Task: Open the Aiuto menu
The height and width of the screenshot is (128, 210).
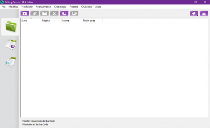Action: [x=98, y=7]
